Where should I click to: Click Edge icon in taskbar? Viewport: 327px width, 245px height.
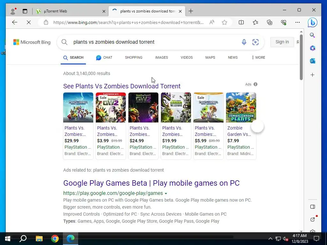pos(71,239)
